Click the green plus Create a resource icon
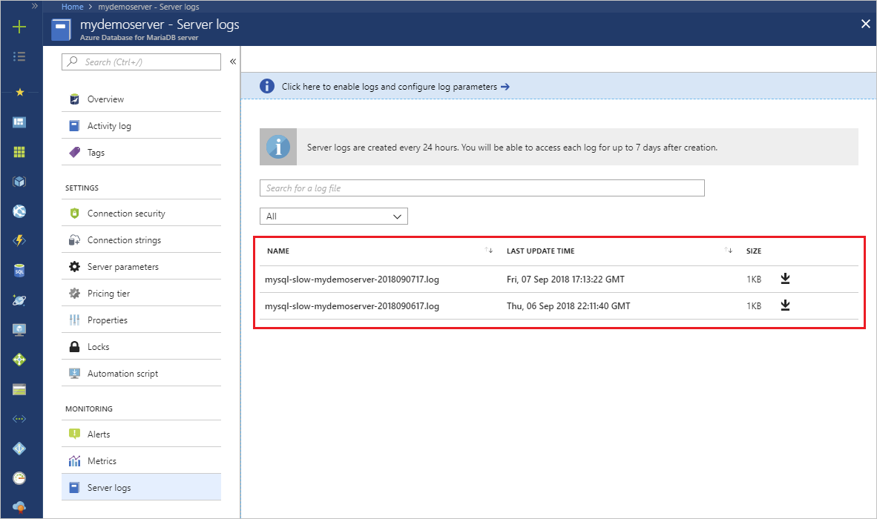 click(x=19, y=27)
